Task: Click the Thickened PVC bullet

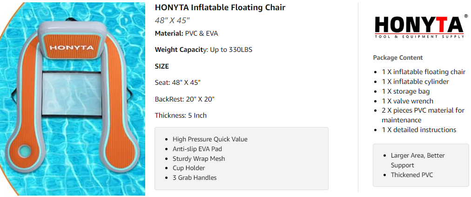Action: pyautogui.click(x=412, y=175)
